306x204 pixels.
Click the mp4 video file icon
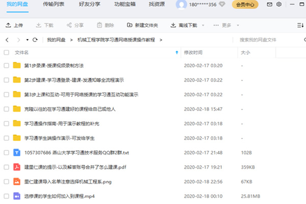click(x=17, y=196)
